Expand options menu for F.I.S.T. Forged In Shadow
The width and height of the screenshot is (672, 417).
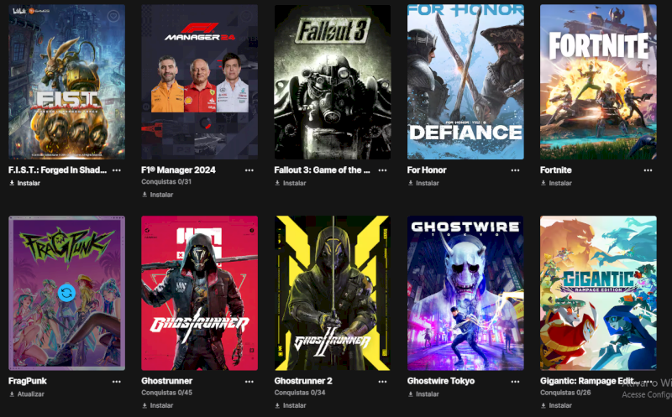(x=116, y=170)
